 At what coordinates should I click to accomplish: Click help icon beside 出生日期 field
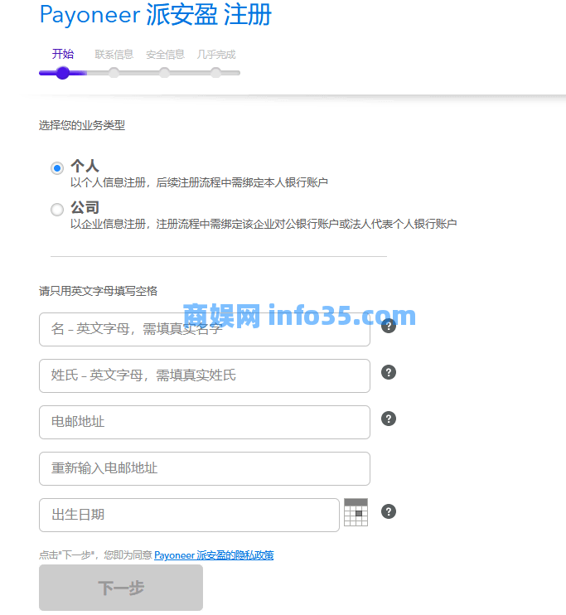point(389,511)
